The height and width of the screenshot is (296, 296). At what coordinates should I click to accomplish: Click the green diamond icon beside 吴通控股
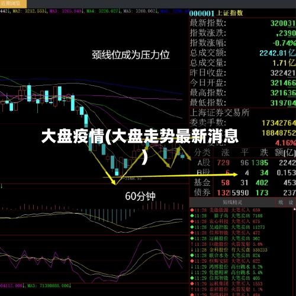point(192,227)
